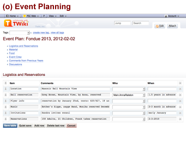Go to the Event Crew link
The image size is (186, 142).
pos(15,57)
